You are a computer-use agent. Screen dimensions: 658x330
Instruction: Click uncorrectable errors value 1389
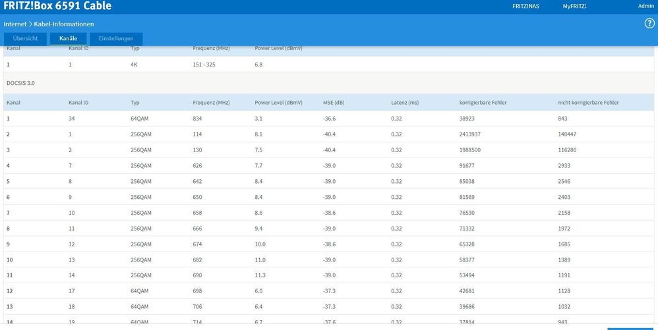coord(564,260)
